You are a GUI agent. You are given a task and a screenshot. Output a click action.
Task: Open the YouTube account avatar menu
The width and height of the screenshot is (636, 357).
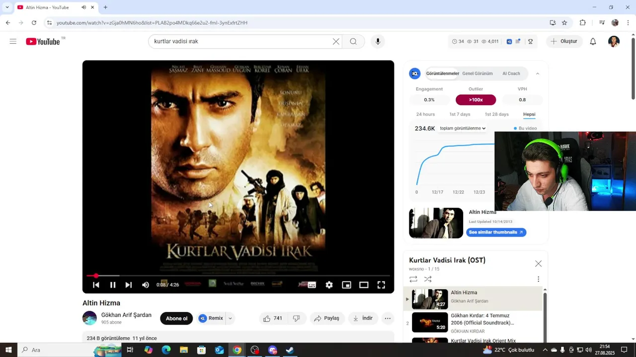click(x=614, y=42)
